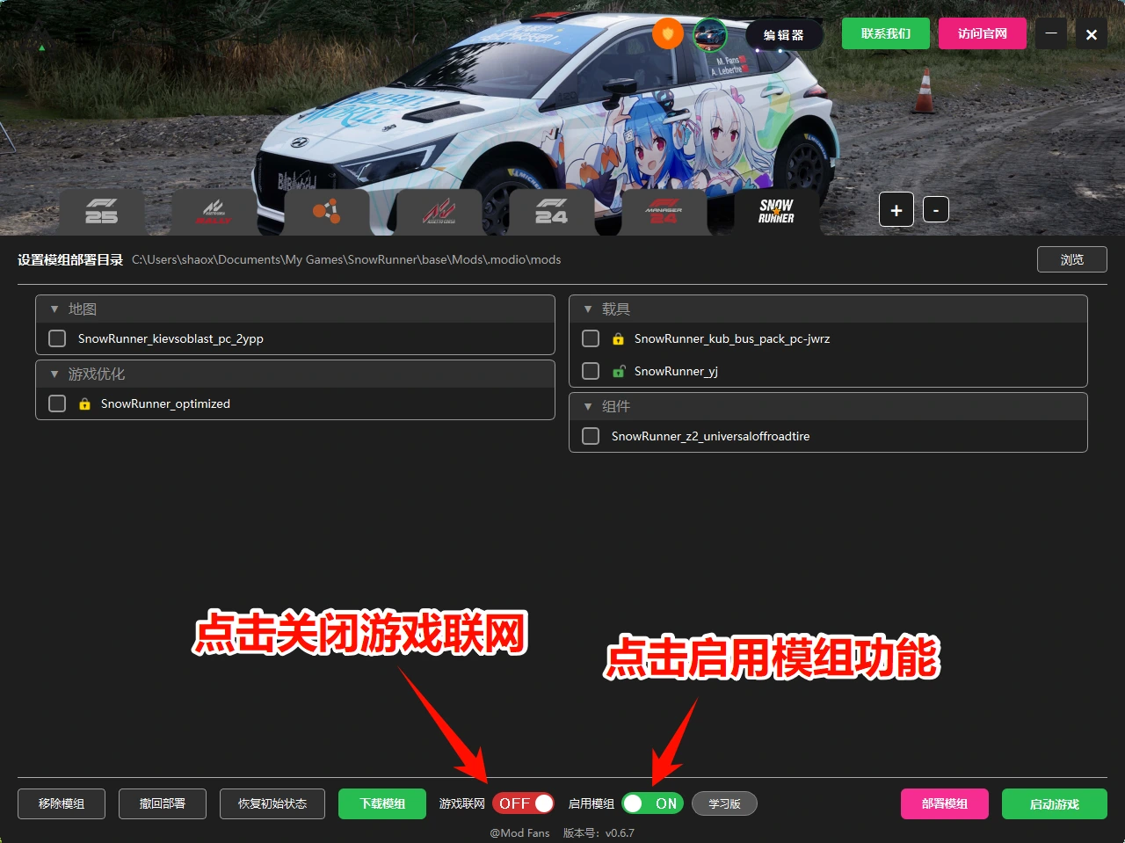This screenshot has width=1125, height=843.
Task: Tick the SnowRunner_z2_universaloffroadtire checkbox
Action: 591,436
